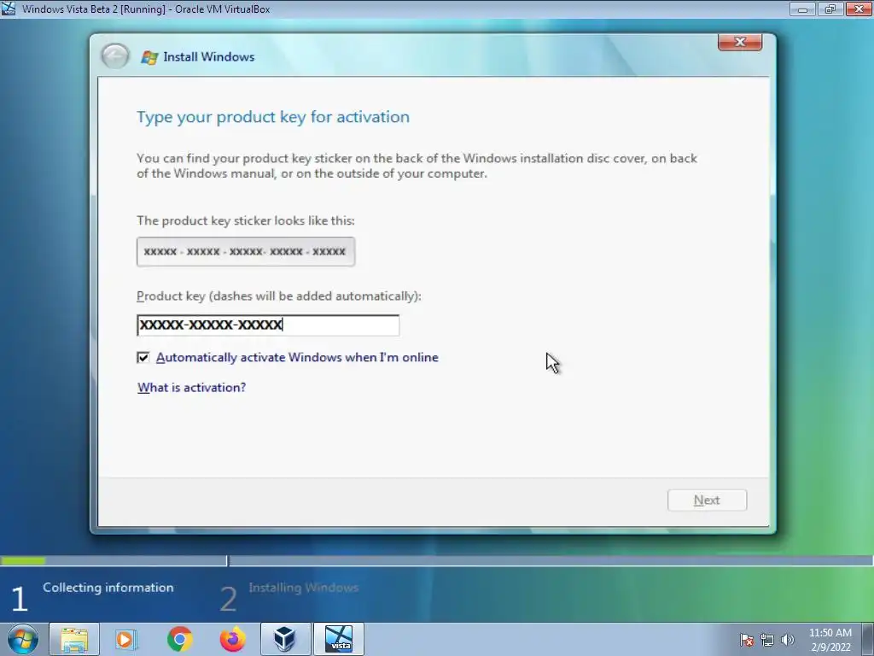The height and width of the screenshot is (656, 874).
Task: Click the setup progress bar
Action: coord(437,560)
